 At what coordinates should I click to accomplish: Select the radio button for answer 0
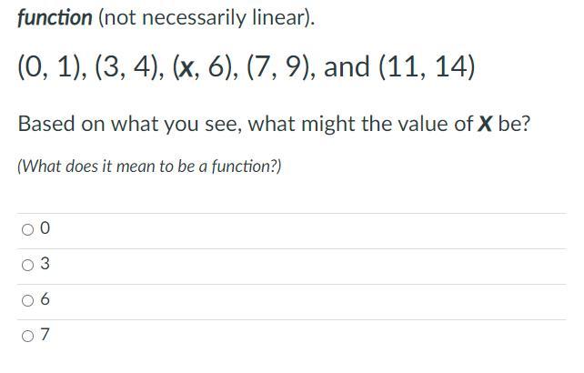26,230
